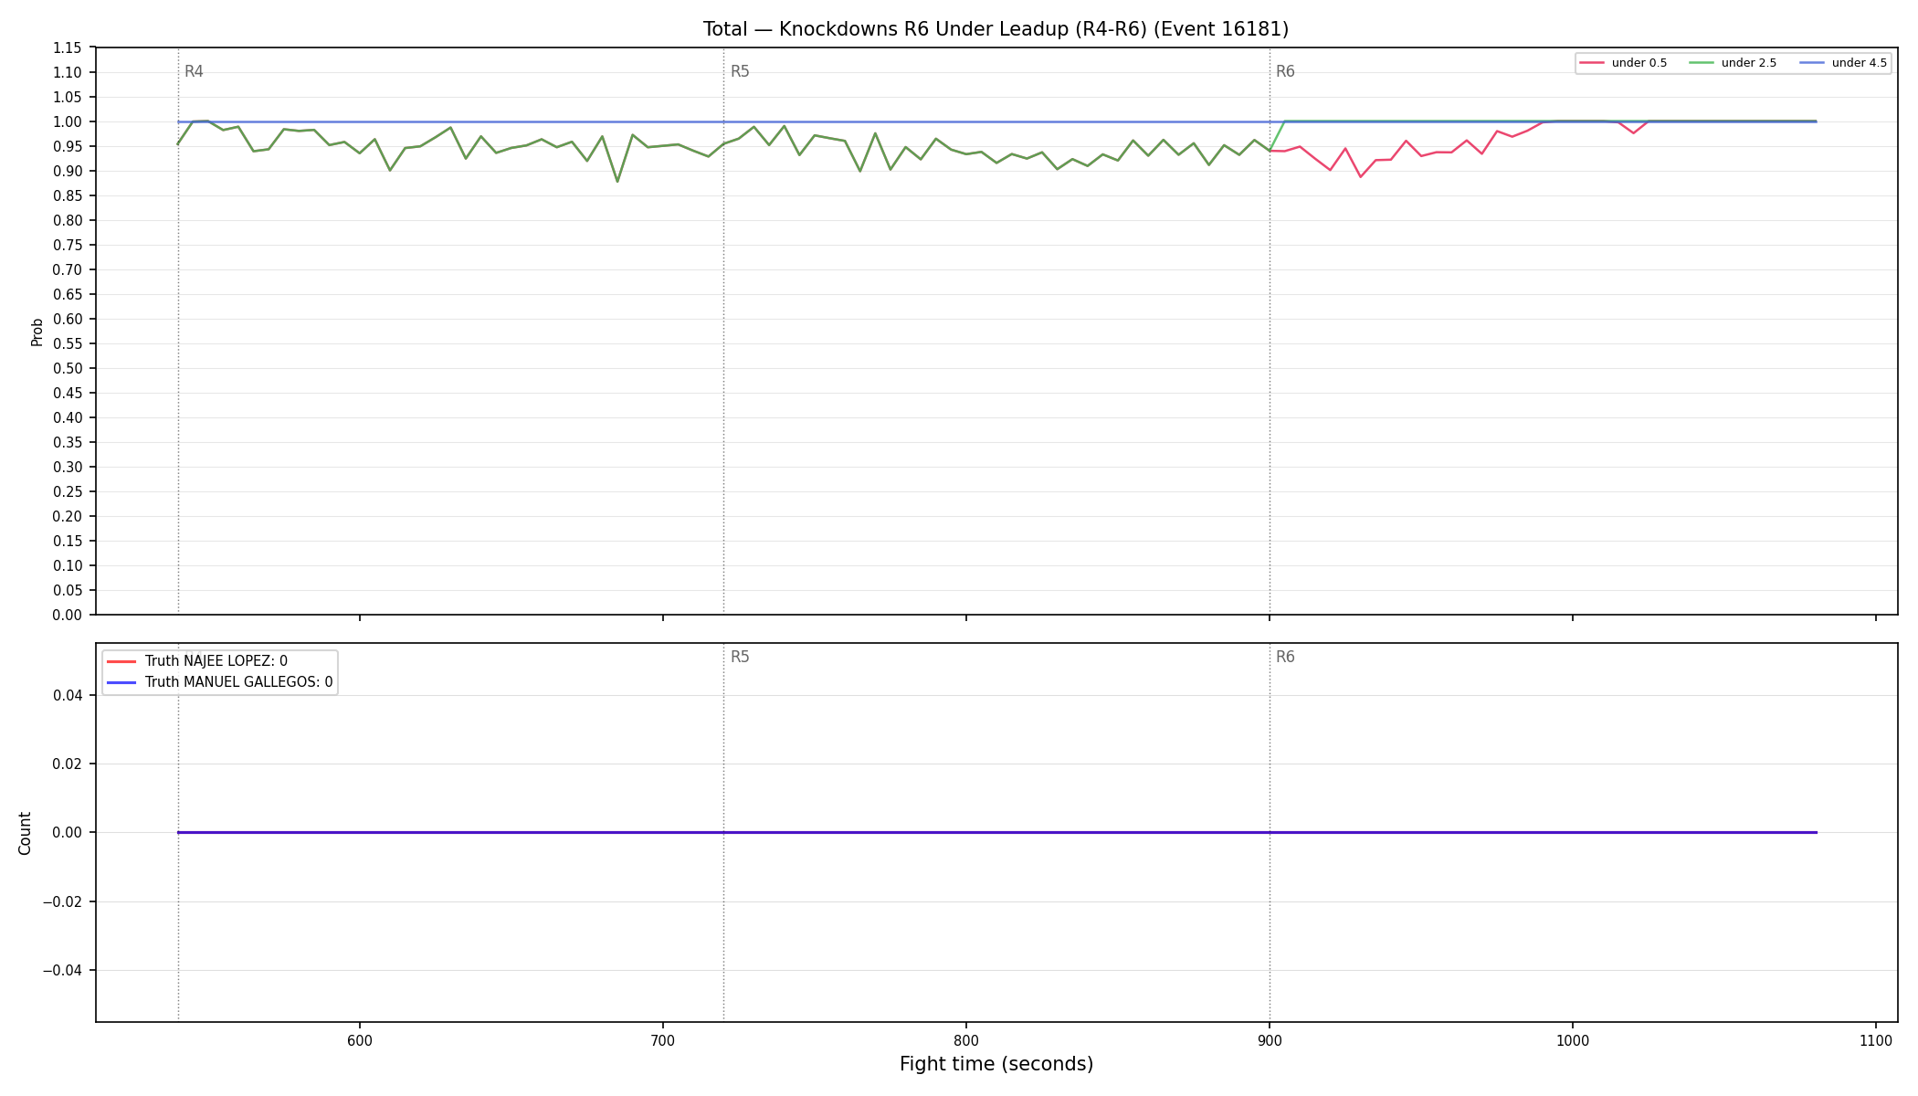Click the 0.02 tick on the Count axis
The width and height of the screenshot is (1918, 1096).
pos(68,764)
